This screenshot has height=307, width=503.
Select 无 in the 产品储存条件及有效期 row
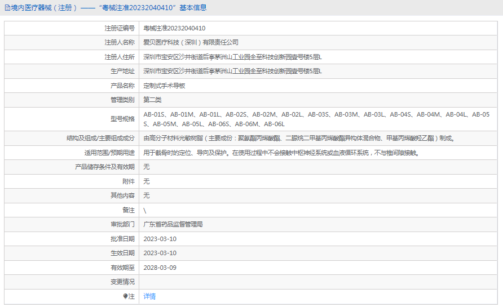click(x=146, y=167)
